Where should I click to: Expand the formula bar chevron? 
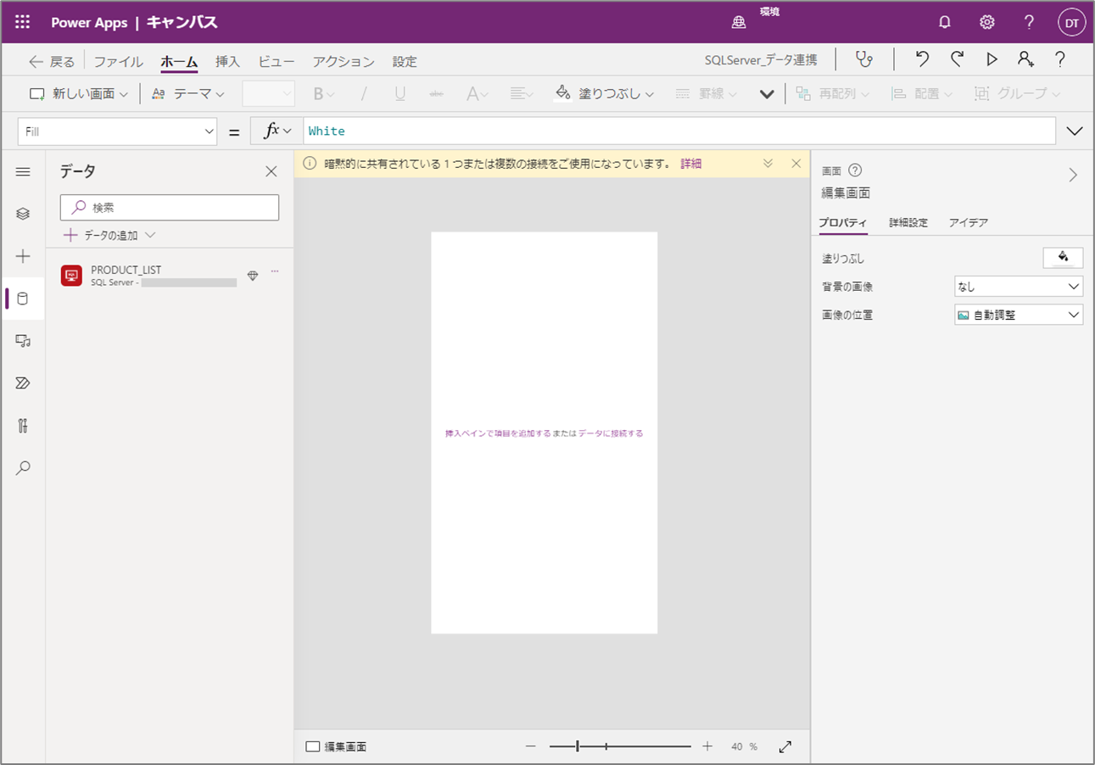(1075, 131)
